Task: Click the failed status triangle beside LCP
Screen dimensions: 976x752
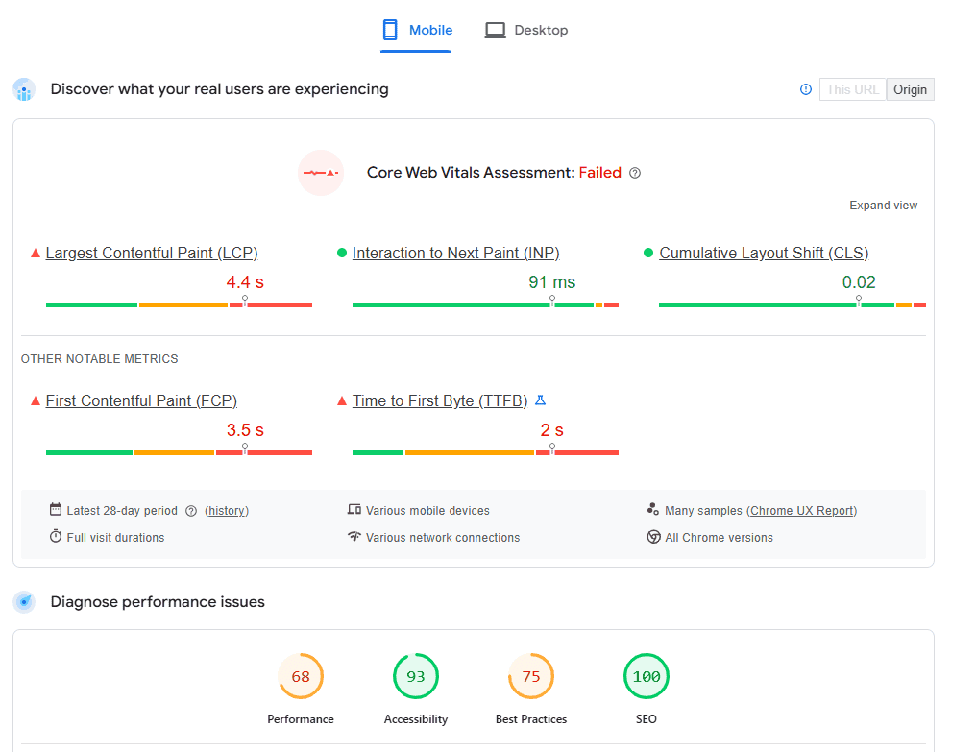Action: (35, 252)
